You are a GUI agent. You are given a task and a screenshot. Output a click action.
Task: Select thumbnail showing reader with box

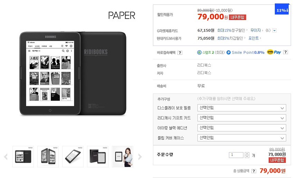coord(98,157)
